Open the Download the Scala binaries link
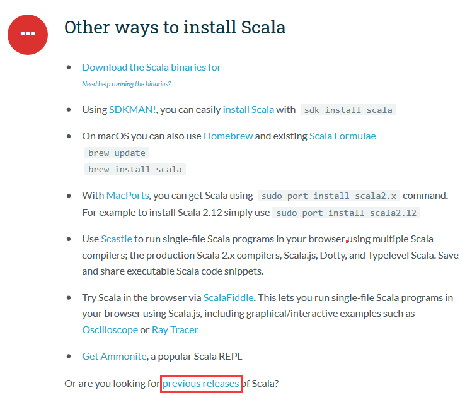 point(151,67)
